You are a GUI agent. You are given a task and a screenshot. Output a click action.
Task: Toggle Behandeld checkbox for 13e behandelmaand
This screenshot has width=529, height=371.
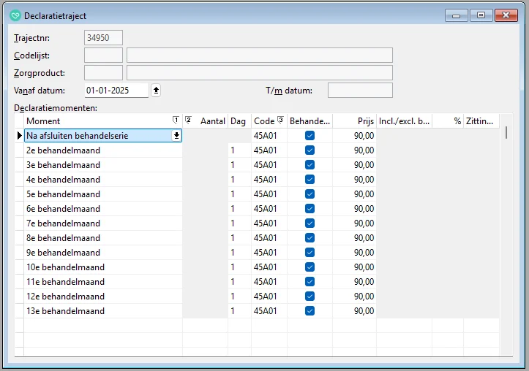pos(309,311)
